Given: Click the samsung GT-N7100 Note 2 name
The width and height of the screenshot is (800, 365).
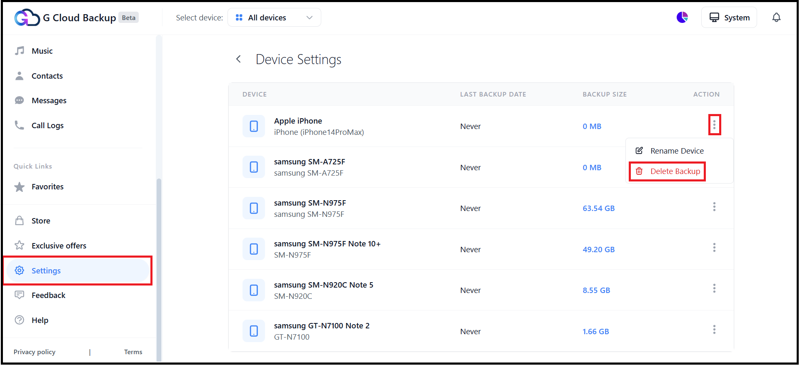Looking at the screenshot, I should (x=322, y=325).
